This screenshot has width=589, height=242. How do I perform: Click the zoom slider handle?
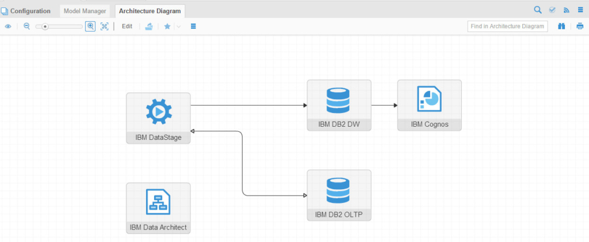coord(45,26)
